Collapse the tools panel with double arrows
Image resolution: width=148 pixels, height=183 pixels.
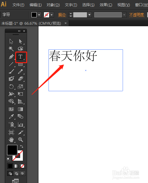pos(19,31)
